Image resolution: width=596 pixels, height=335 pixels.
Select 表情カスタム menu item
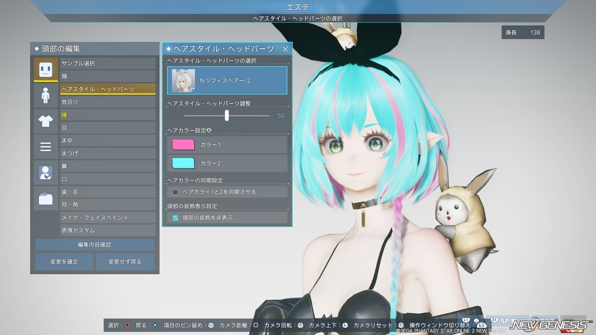(x=108, y=230)
